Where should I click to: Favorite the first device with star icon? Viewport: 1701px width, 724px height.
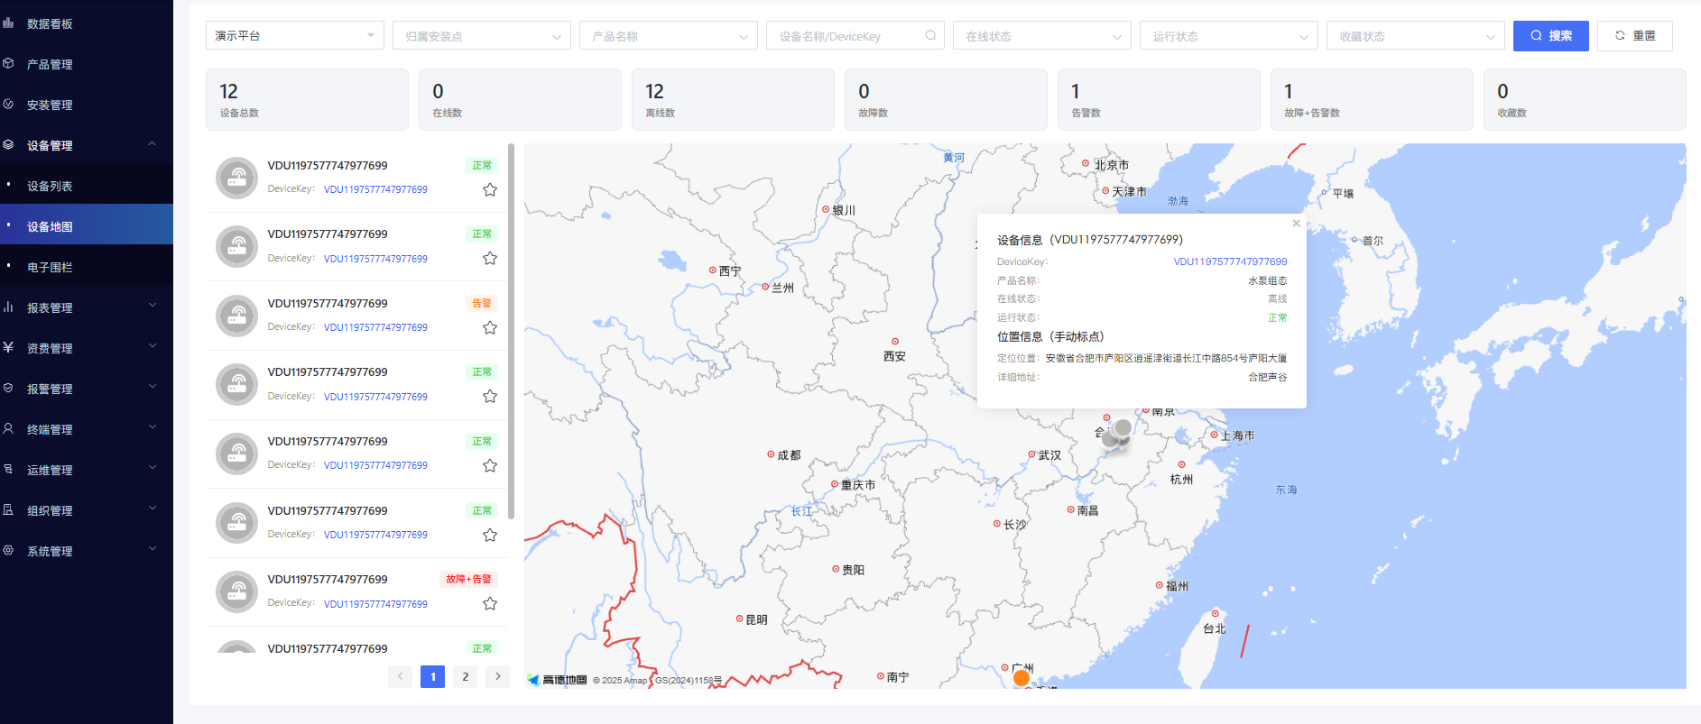point(490,189)
